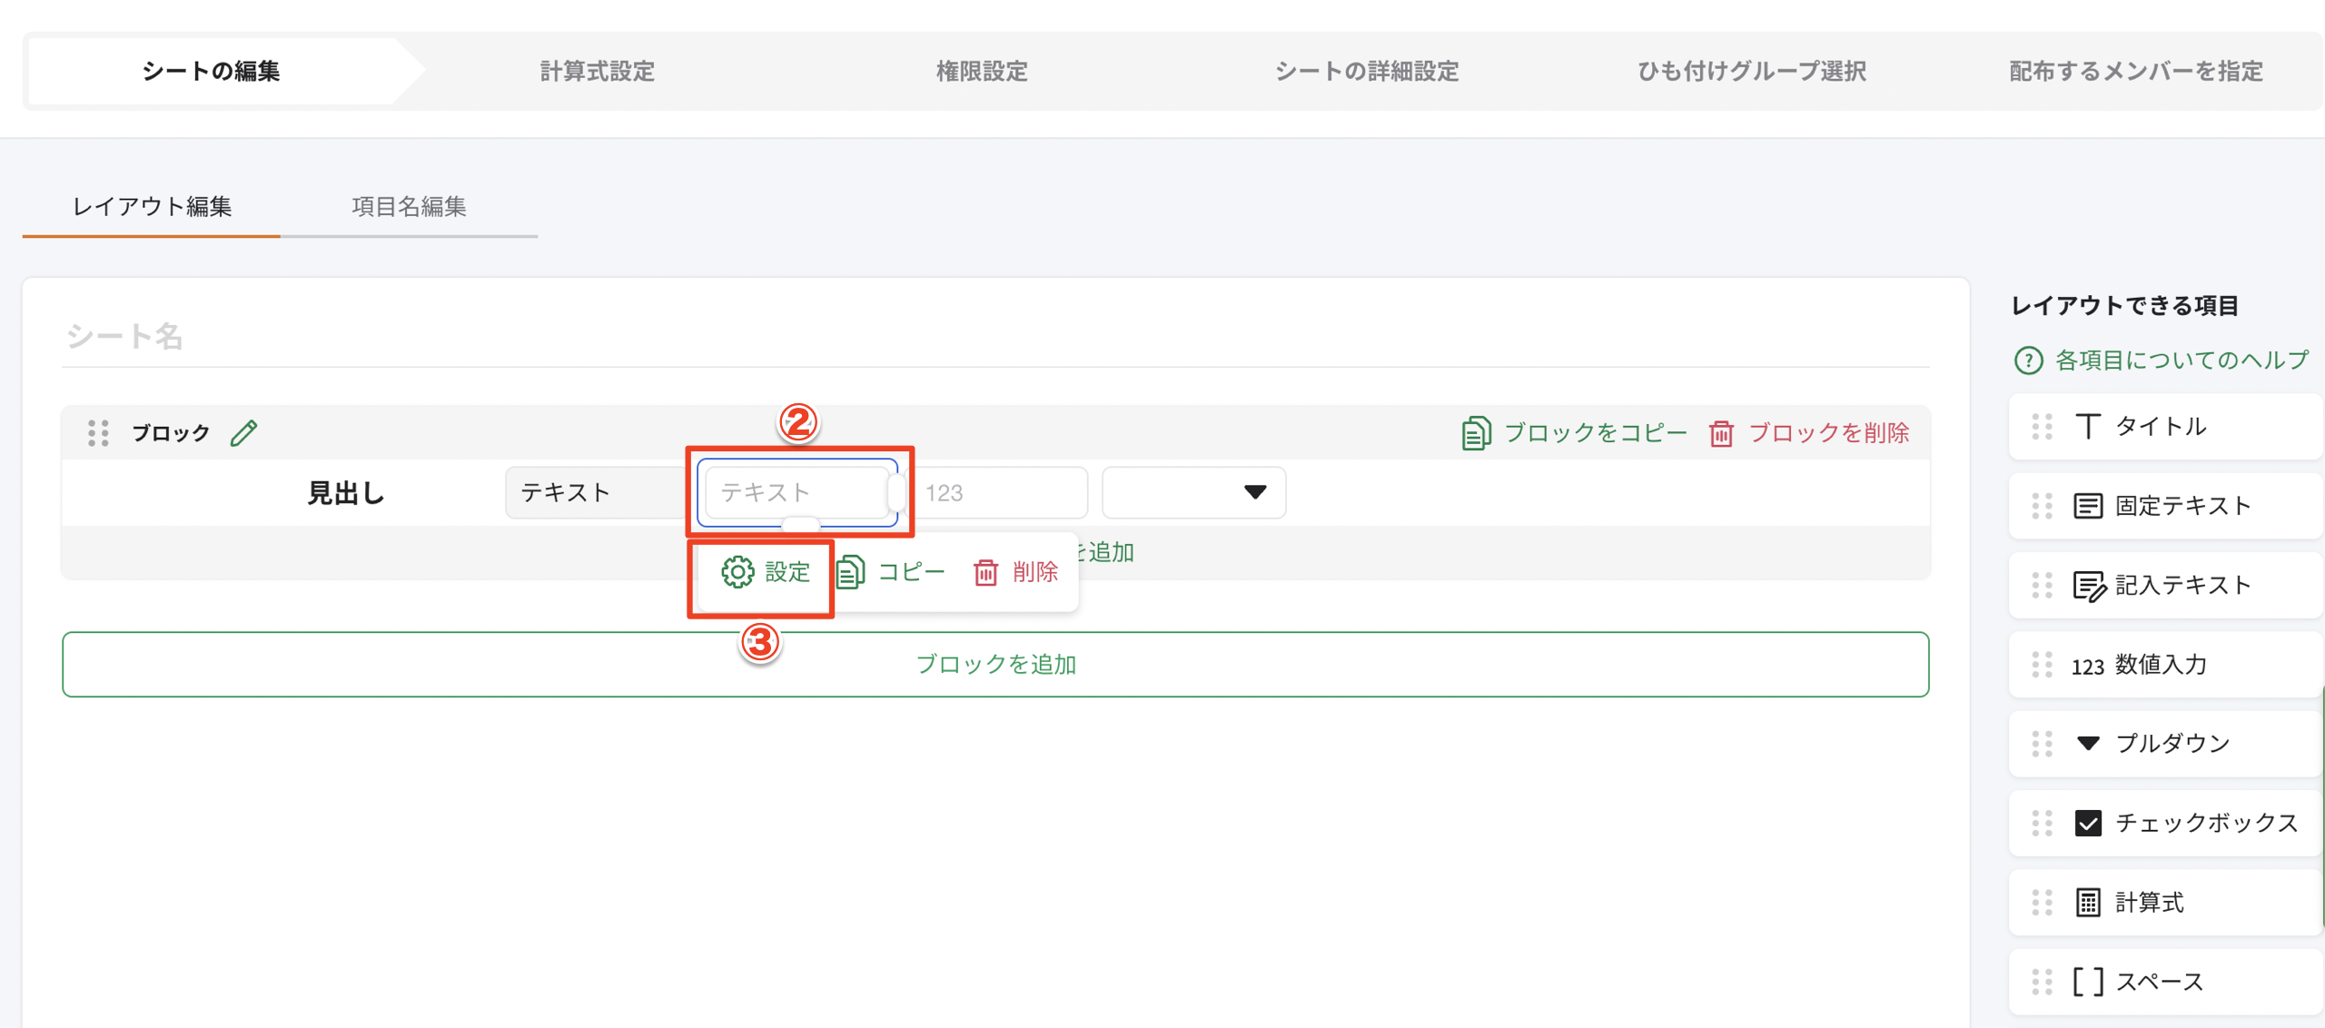Click the レイアウトできる項目 heading

click(2124, 306)
